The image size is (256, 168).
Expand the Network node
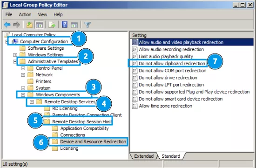tap(23, 75)
